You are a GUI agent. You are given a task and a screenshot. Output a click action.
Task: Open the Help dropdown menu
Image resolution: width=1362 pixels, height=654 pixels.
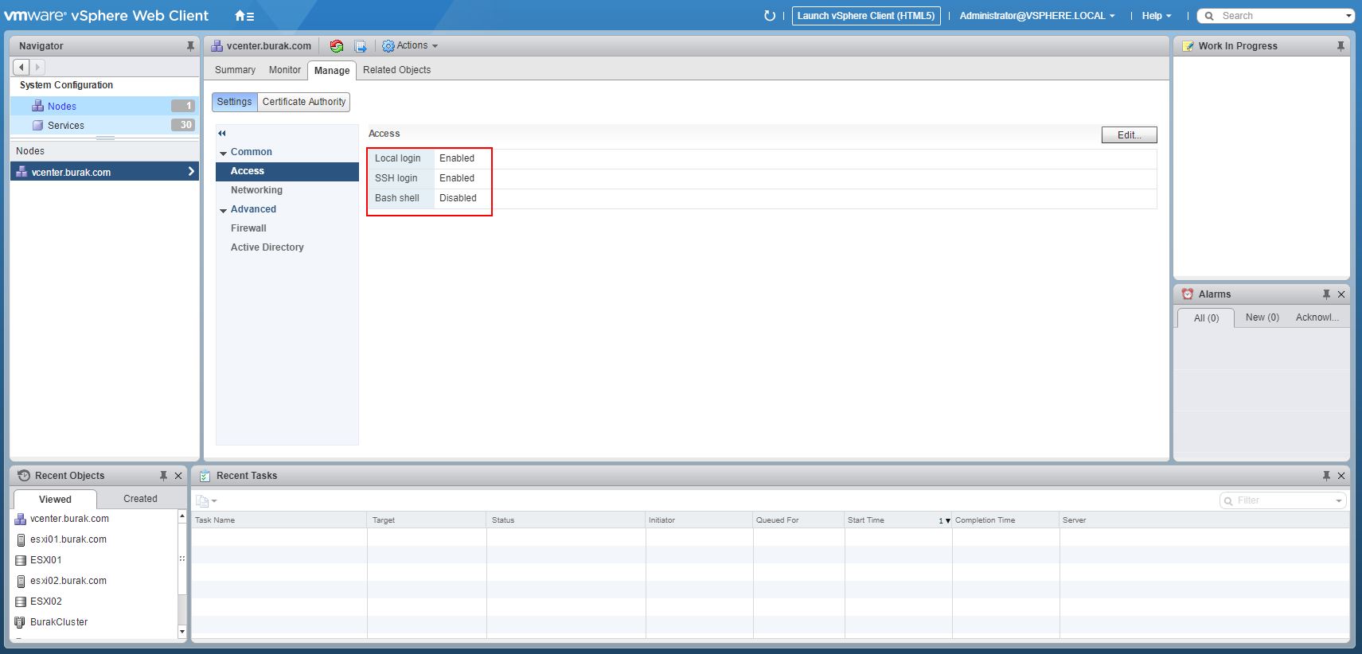coord(1156,16)
